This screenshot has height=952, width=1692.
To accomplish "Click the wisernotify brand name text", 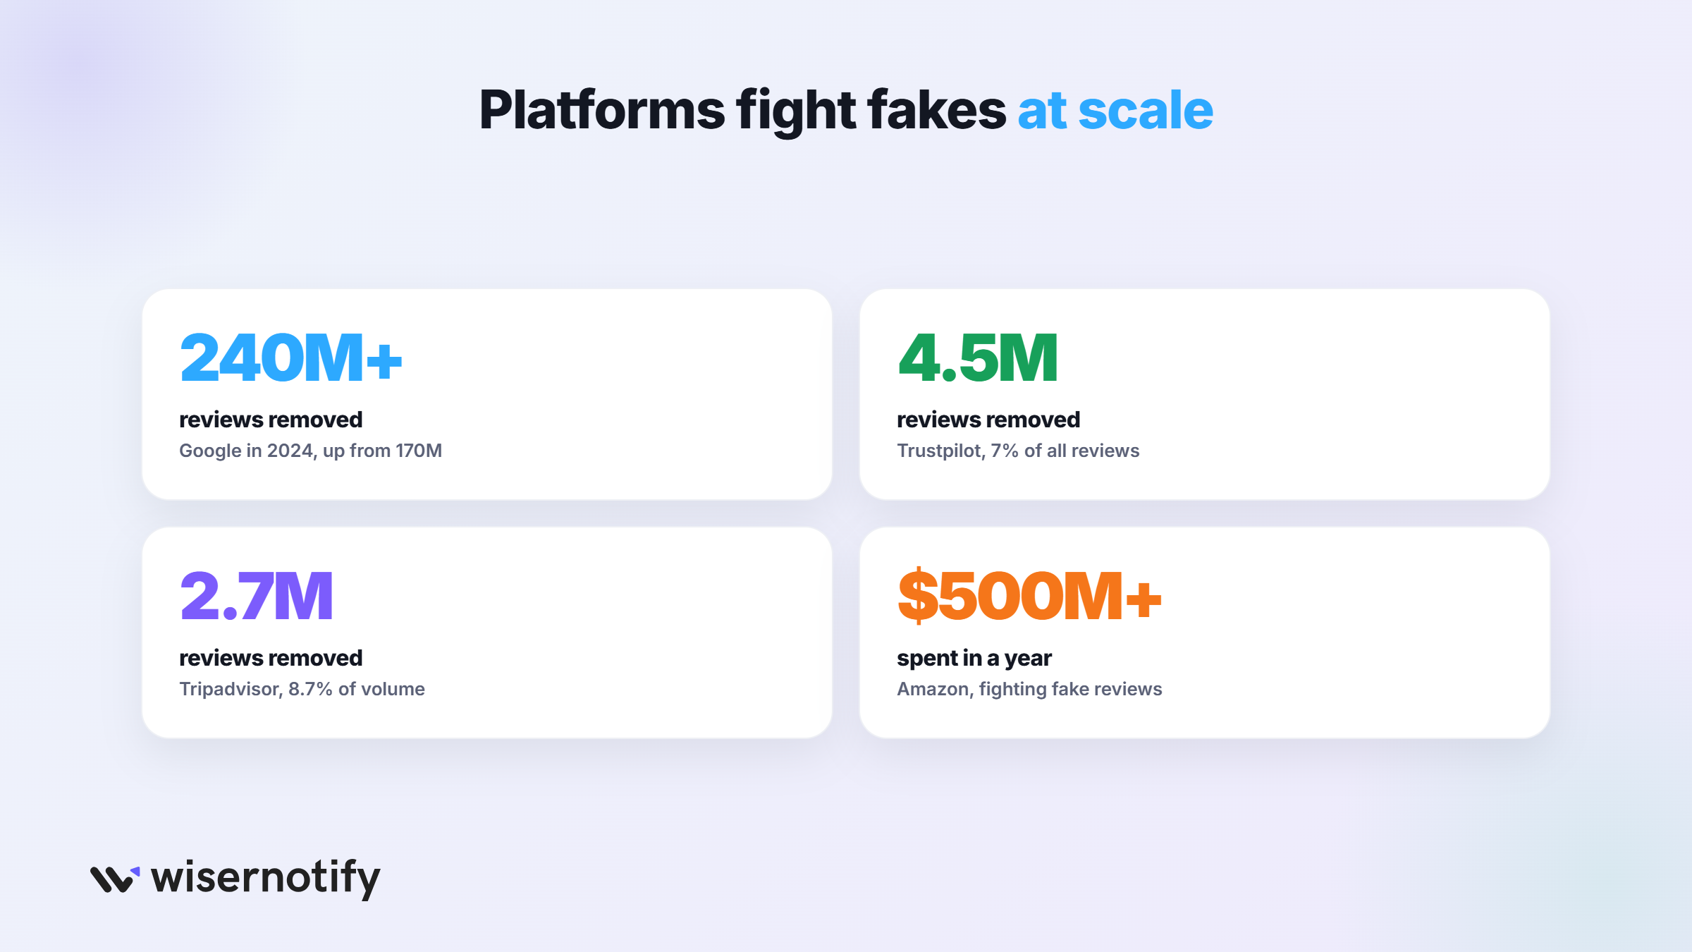I will pos(266,879).
